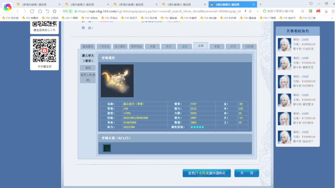Select 瑶琴三弄(聪颖) in the left sidebar
The image size is (335, 188).
pos(88,77)
